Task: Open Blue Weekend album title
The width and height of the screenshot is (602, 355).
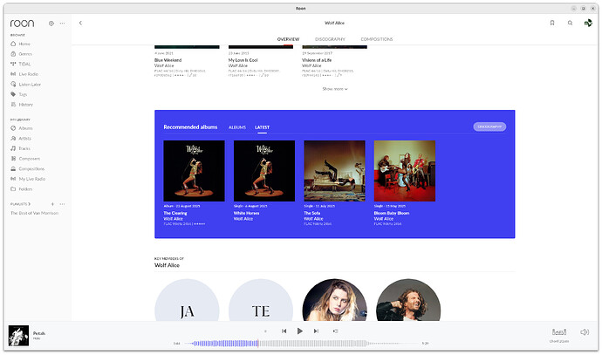Action: click(168, 60)
